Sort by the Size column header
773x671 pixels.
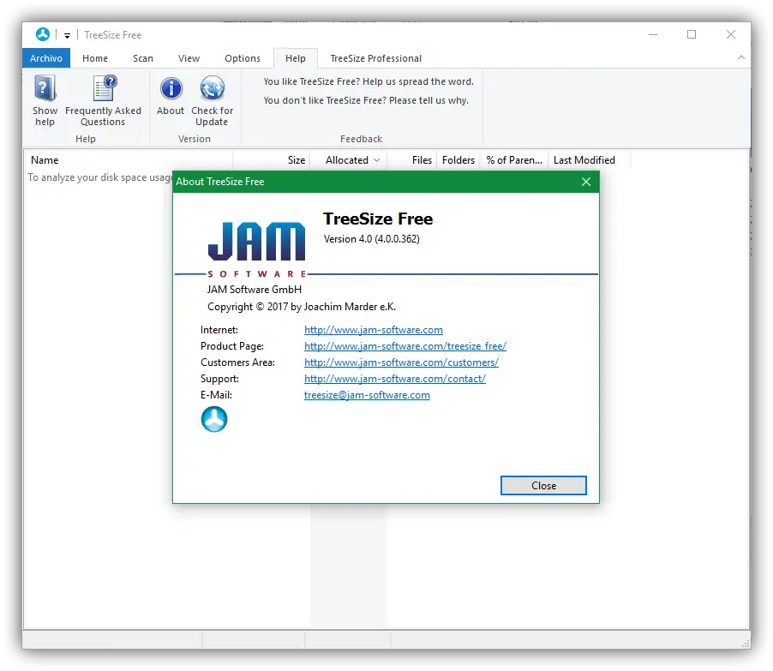coord(272,160)
